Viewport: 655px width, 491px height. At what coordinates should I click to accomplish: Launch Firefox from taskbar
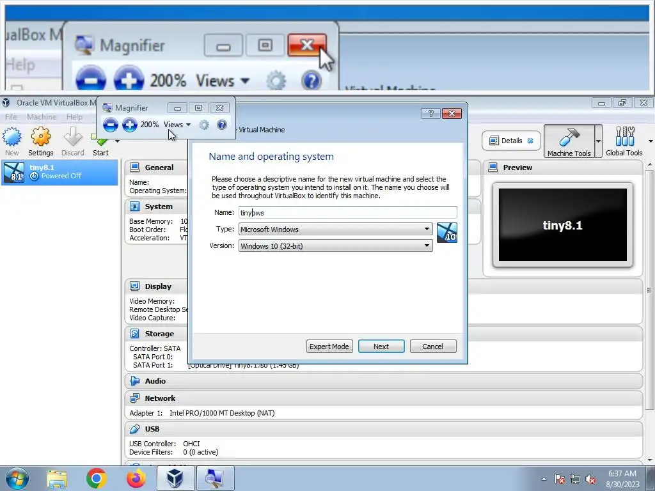pyautogui.click(x=136, y=478)
